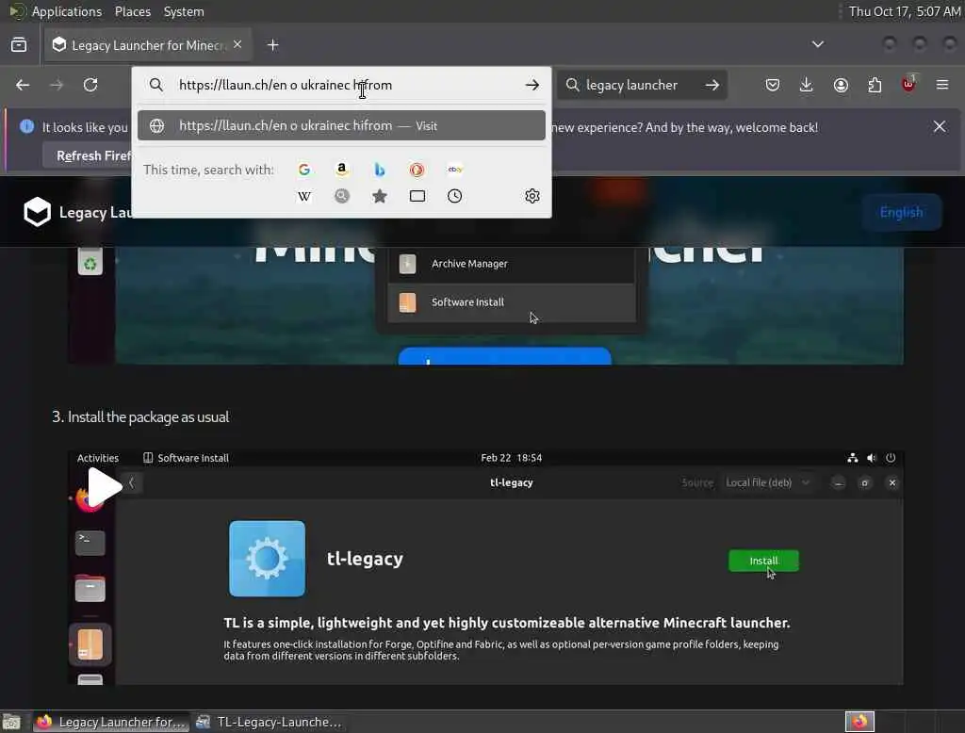Search this time with Google
The image size is (965, 733).
pos(304,170)
